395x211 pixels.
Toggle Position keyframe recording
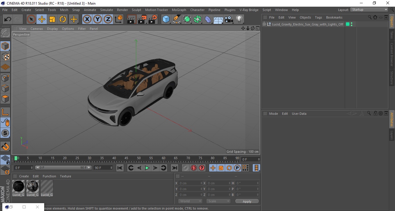[213, 168]
